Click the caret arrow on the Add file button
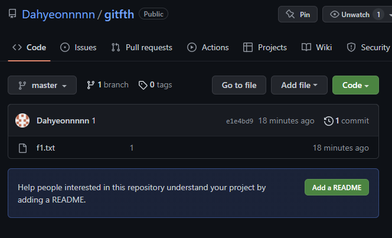The image size is (392, 238). (315, 85)
